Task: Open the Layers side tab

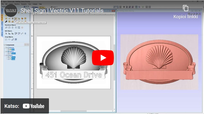Action: [2, 29]
